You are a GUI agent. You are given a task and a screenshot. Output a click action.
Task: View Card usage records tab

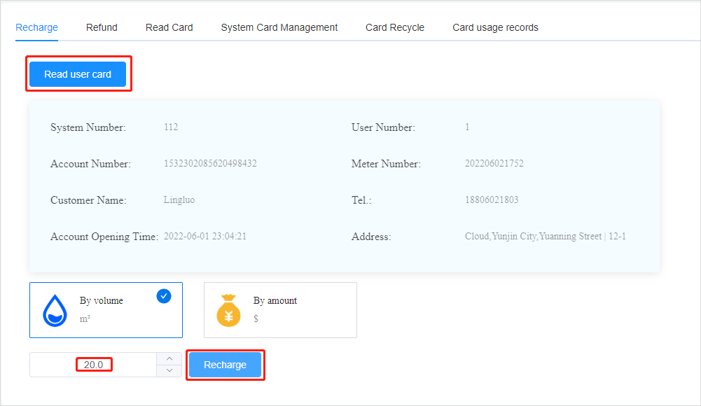click(495, 27)
